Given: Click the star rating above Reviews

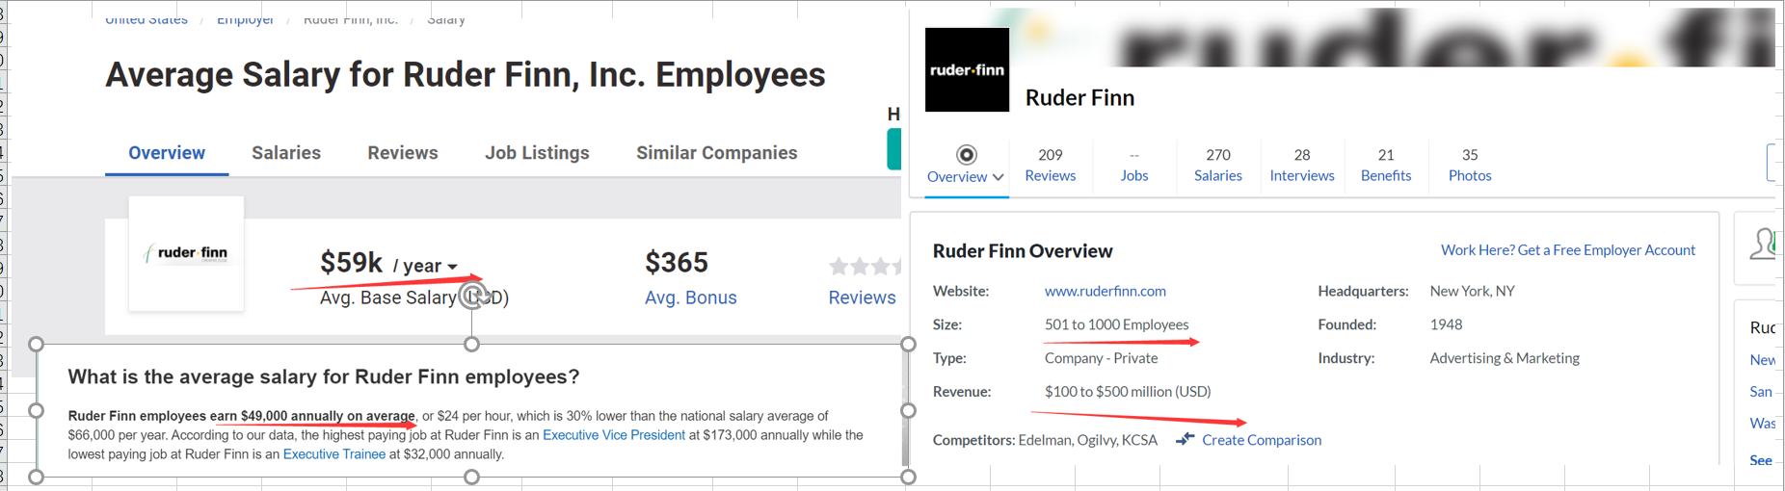Looking at the screenshot, I should [x=864, y=266].
